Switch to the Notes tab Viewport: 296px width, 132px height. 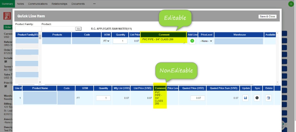tap(20, 4)
